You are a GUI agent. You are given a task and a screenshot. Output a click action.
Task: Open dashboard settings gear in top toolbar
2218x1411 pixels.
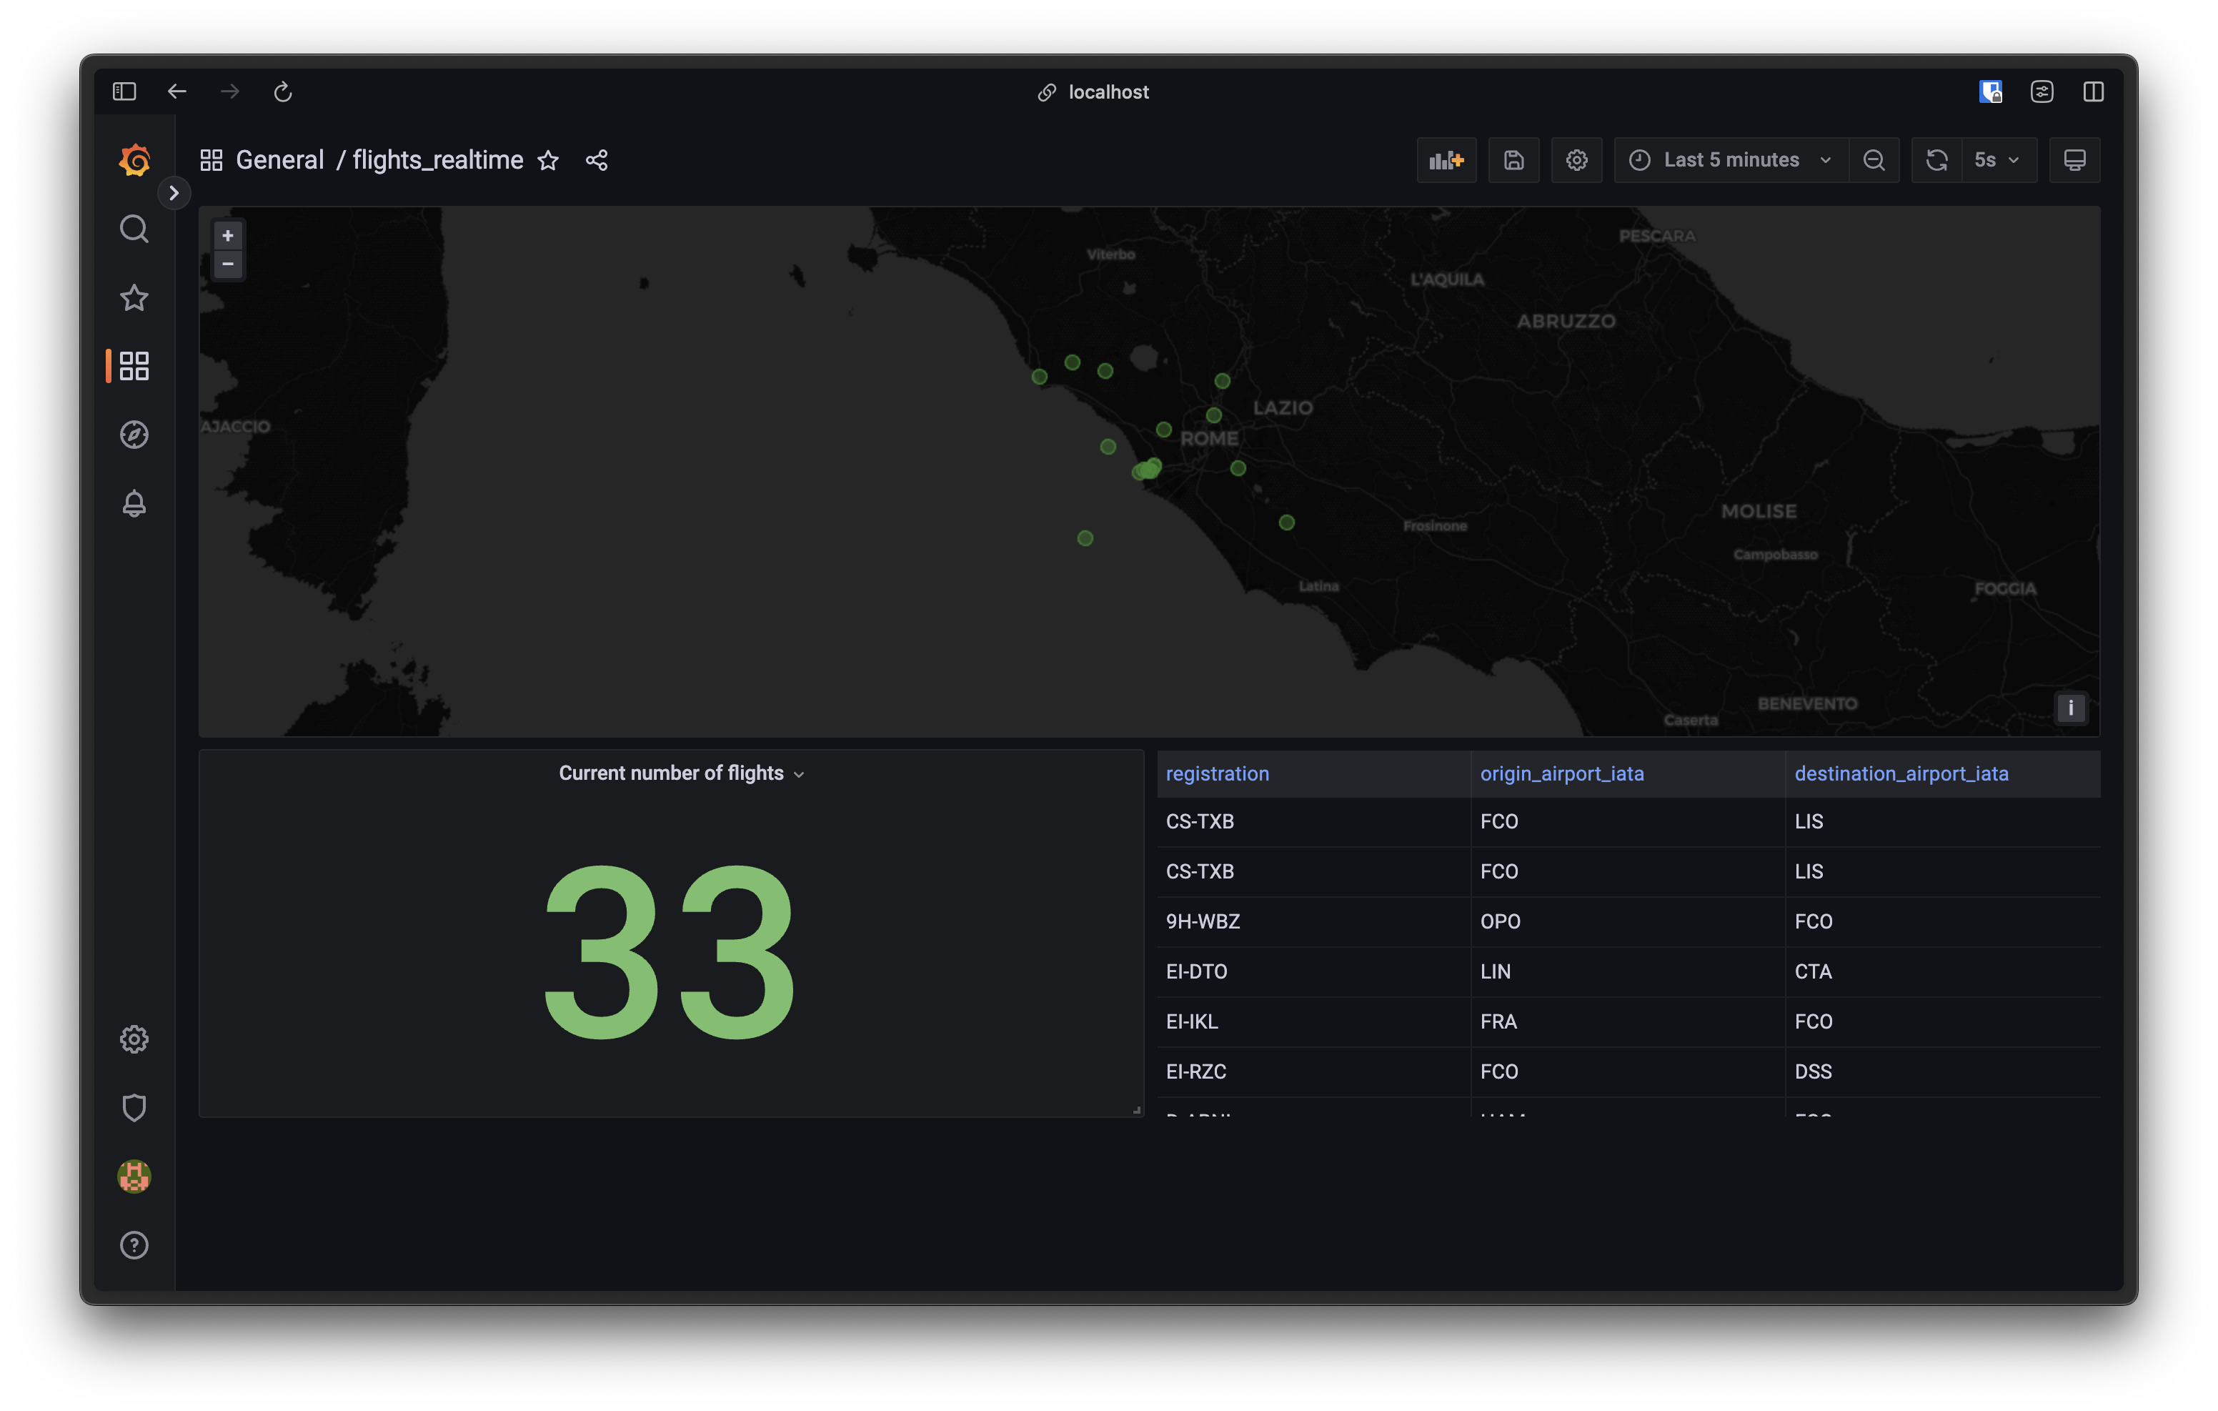[x=1576, y=160]
